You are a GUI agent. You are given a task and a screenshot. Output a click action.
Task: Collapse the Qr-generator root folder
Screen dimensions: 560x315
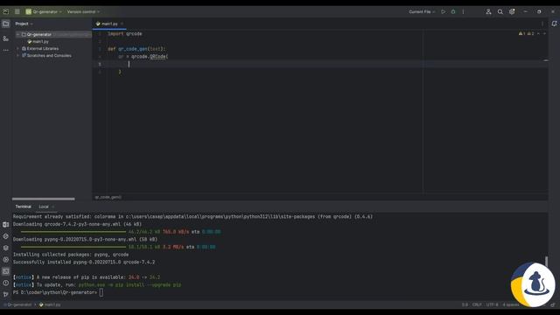click(x=17, y=35)
